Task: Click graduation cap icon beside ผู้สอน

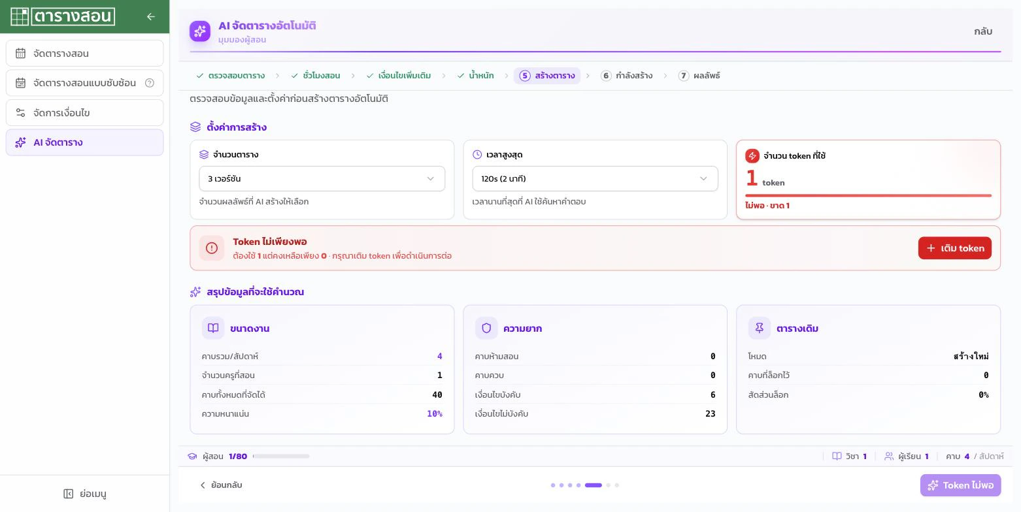Action: [x=192, y=456]
